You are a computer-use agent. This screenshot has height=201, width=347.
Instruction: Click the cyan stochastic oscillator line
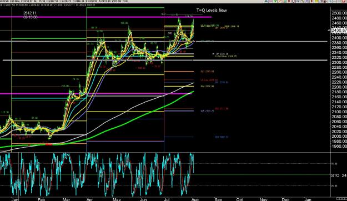[97, 174]
